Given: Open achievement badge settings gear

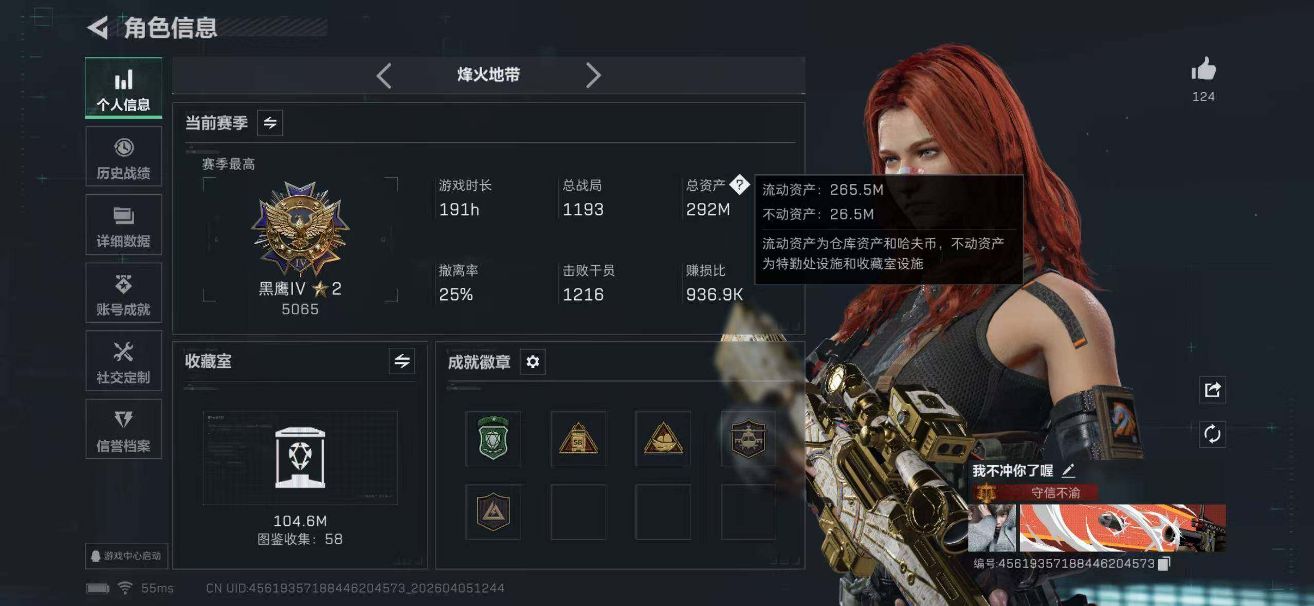Looking at the screenshot, I should pyautogui.click(x=533, y=362).
